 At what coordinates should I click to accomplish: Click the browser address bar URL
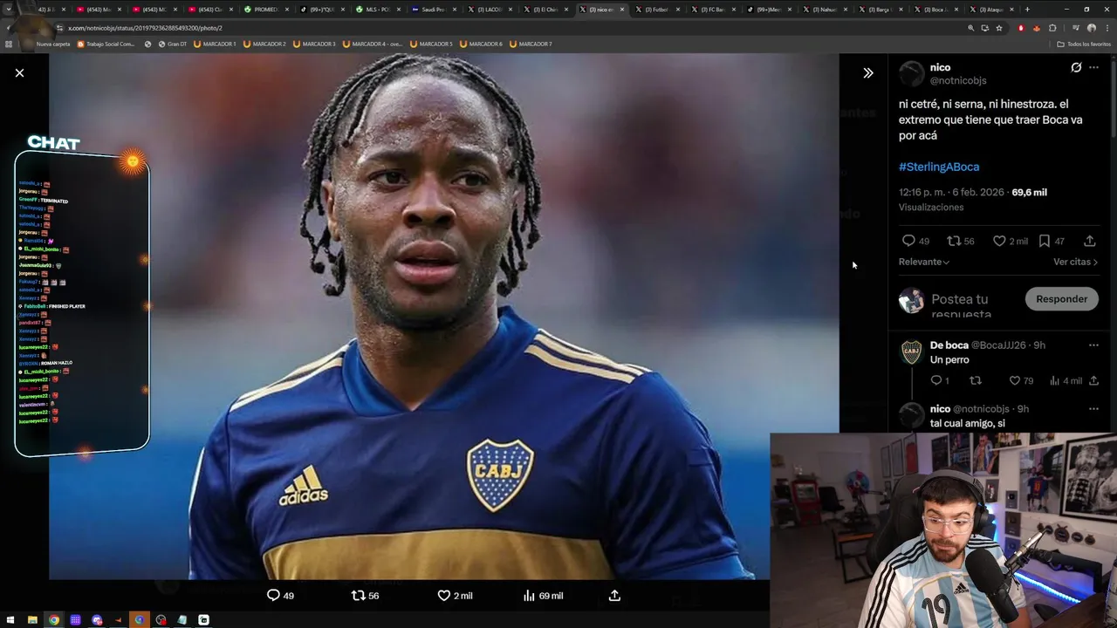(x=145, y=28)
